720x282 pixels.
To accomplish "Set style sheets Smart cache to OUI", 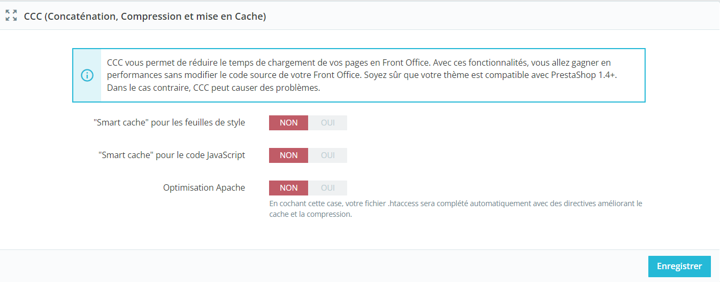I will pos(328,123).
